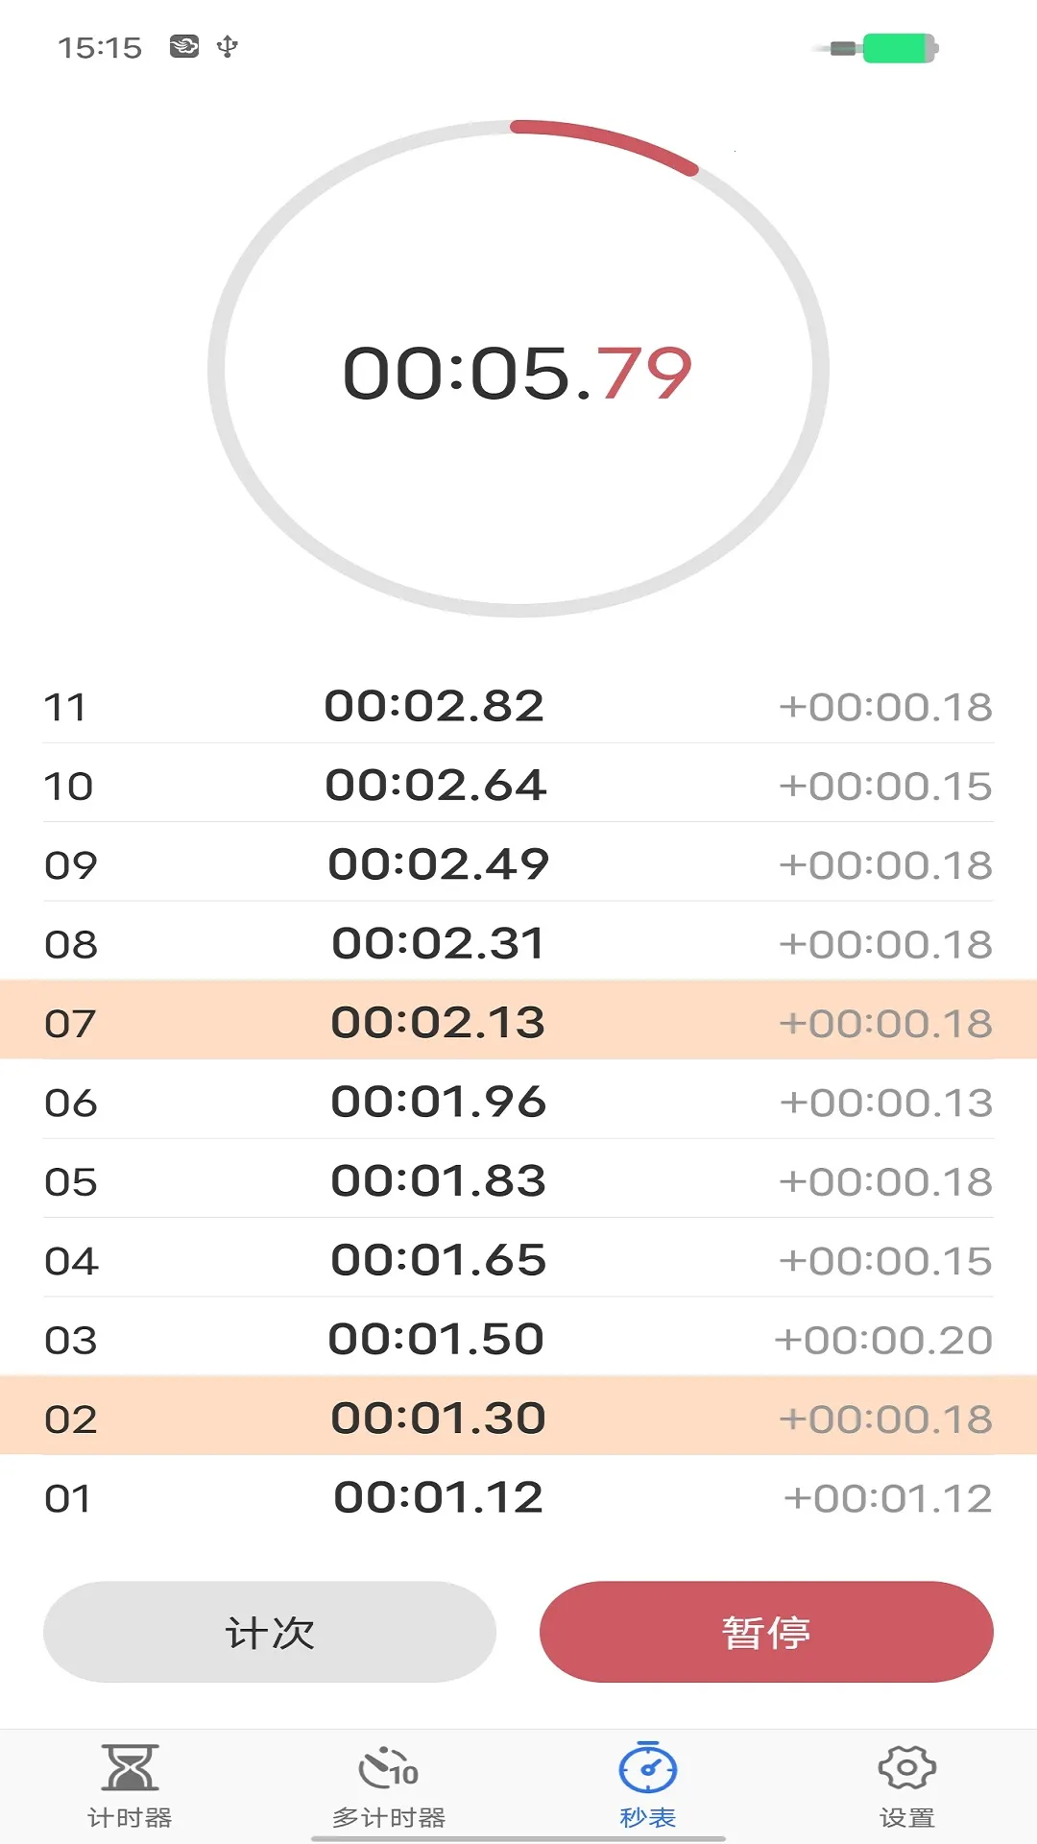Select lap 06 time 00:01.96

(x=438, y=1102)
